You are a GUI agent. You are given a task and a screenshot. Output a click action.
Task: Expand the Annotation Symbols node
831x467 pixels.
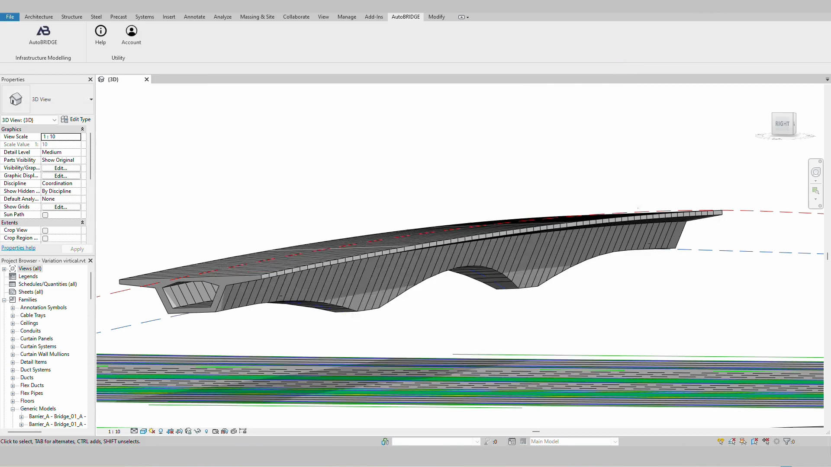[x=13, y=308]
